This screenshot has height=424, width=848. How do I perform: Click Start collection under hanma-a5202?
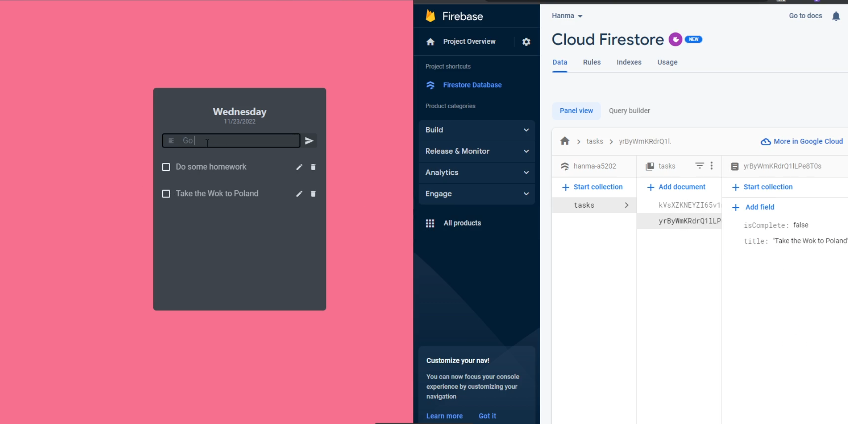[592, 187]
